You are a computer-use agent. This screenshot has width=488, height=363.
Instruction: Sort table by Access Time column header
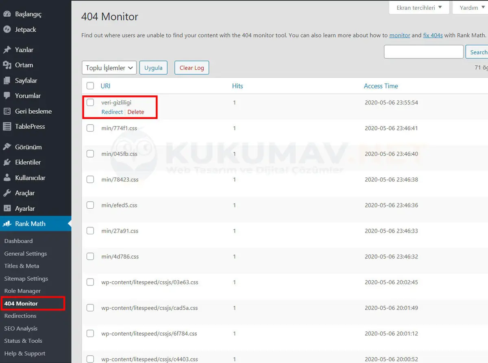pyautogui.click(x=381, y=86)
